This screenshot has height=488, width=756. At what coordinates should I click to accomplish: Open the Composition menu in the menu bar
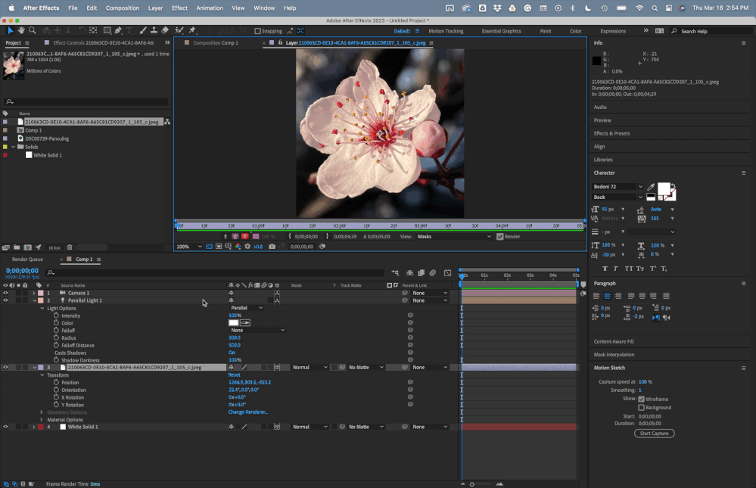[x=122, y=8]
